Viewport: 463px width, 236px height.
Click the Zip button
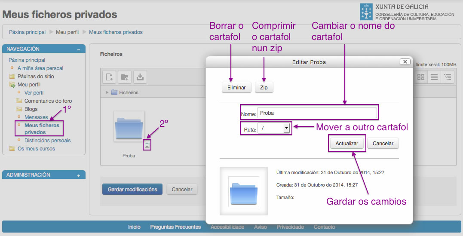pos(264,87)
